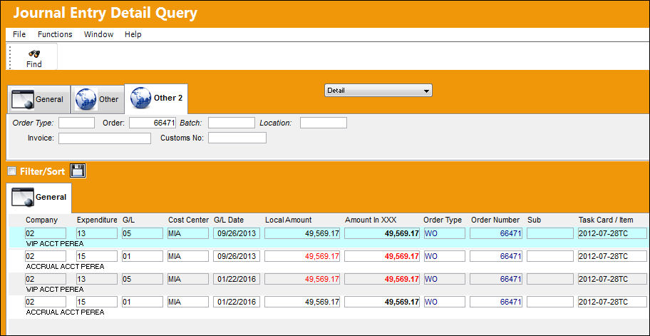
Task: Open the Window menu
Action: point(98,34)
